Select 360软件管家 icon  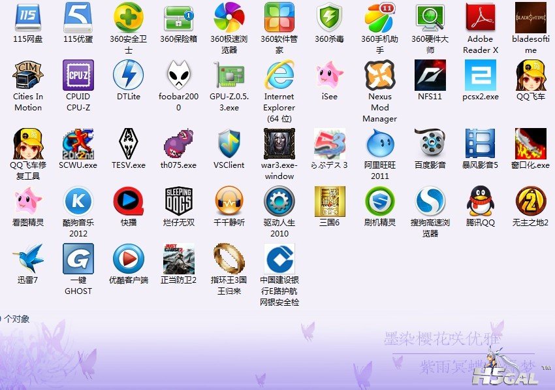coord(279,16)
